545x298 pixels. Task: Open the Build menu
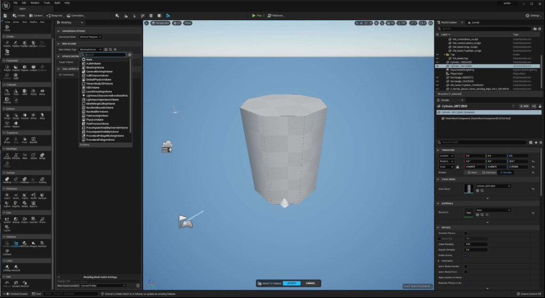(57, 3)
